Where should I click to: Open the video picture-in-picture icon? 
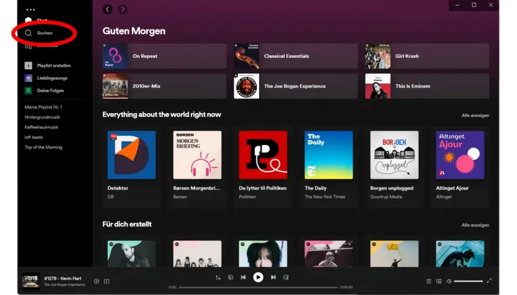106,281
